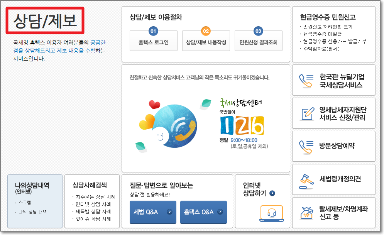Click 국번없이 label above 126
The image size is (384, 235).
click(x=227, y=112)
